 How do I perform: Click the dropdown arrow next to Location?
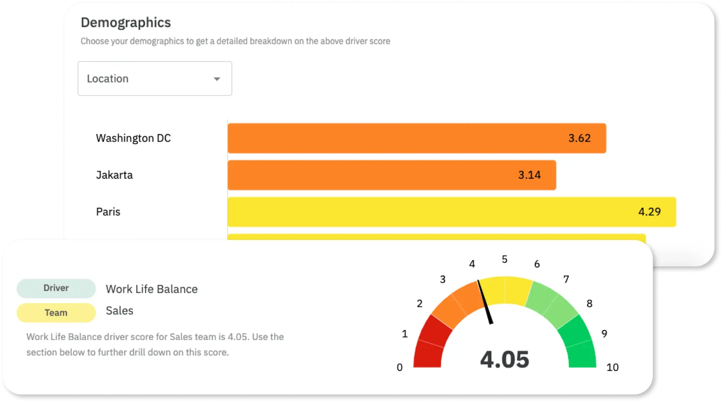[x=217, y=79]
